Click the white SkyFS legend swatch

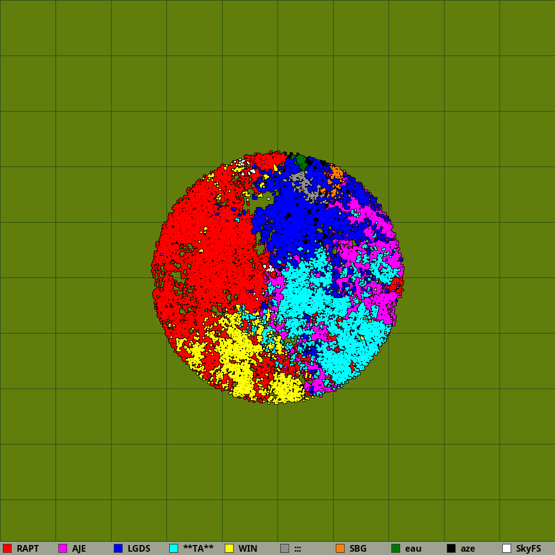[x=507, y=548]
